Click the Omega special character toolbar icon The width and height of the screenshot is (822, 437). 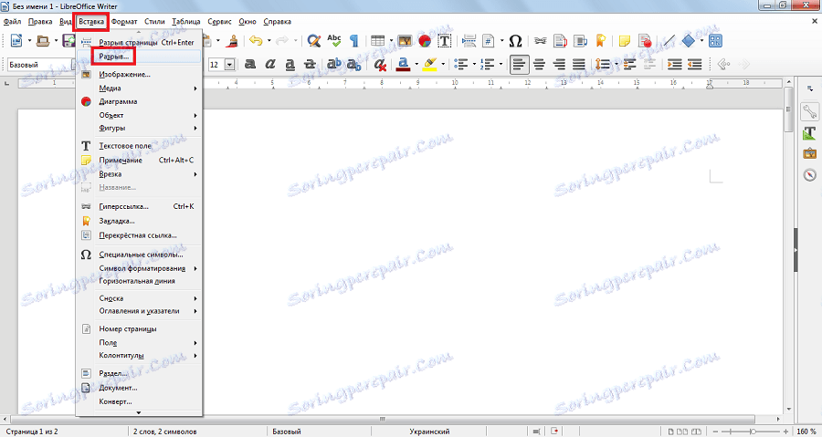(516, 41)
